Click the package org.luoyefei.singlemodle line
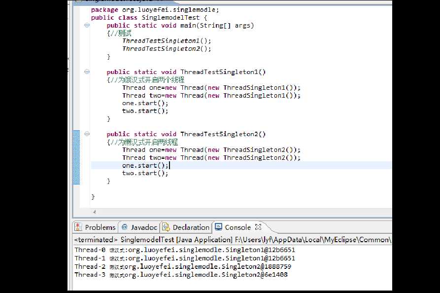The image size is (440, 293). point(155,10)
